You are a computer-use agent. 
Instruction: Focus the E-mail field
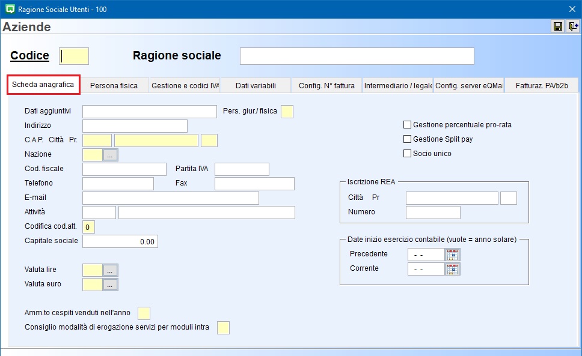(171, 198)
